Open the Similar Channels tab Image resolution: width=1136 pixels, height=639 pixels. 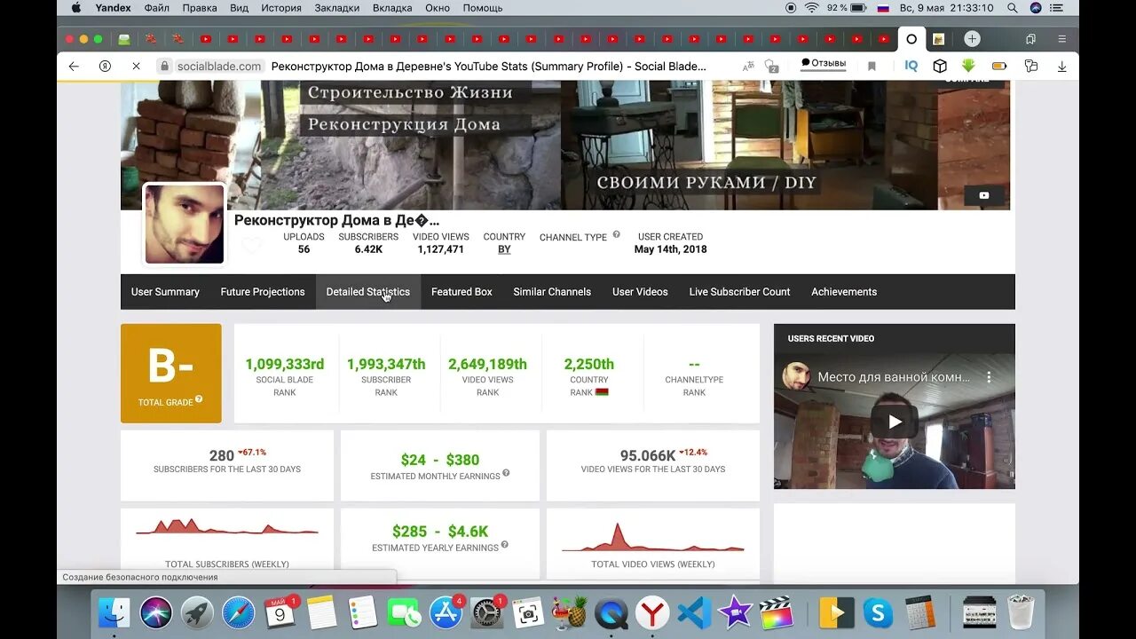click(552, 292)
